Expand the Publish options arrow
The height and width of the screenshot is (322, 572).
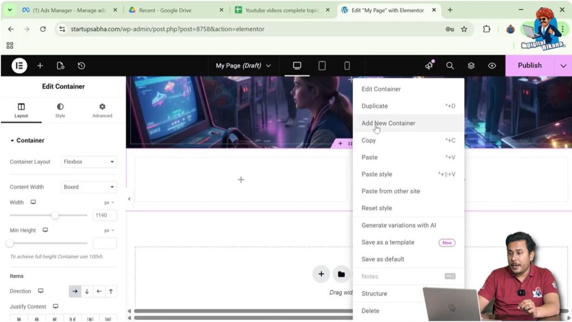pos(564,65)
